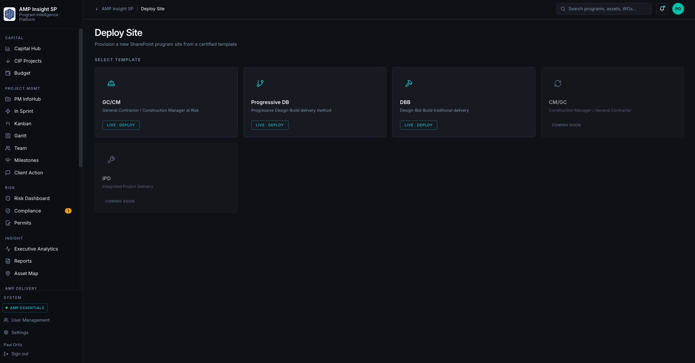Click the Executive Analytics pulse icon
This screenshot has width=695, height=363.
8,249
